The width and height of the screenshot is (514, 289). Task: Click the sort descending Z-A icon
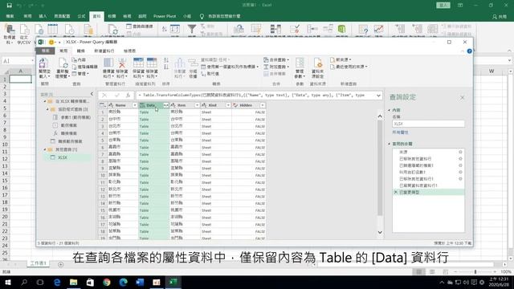coord(166,67)
